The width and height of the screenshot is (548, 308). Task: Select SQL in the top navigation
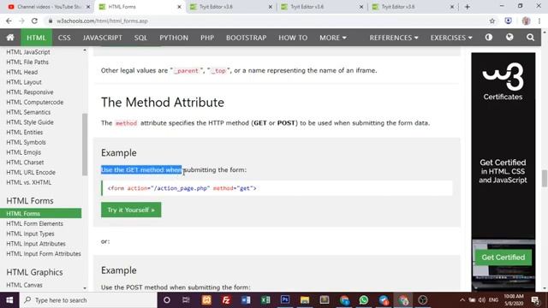point(140,38)
